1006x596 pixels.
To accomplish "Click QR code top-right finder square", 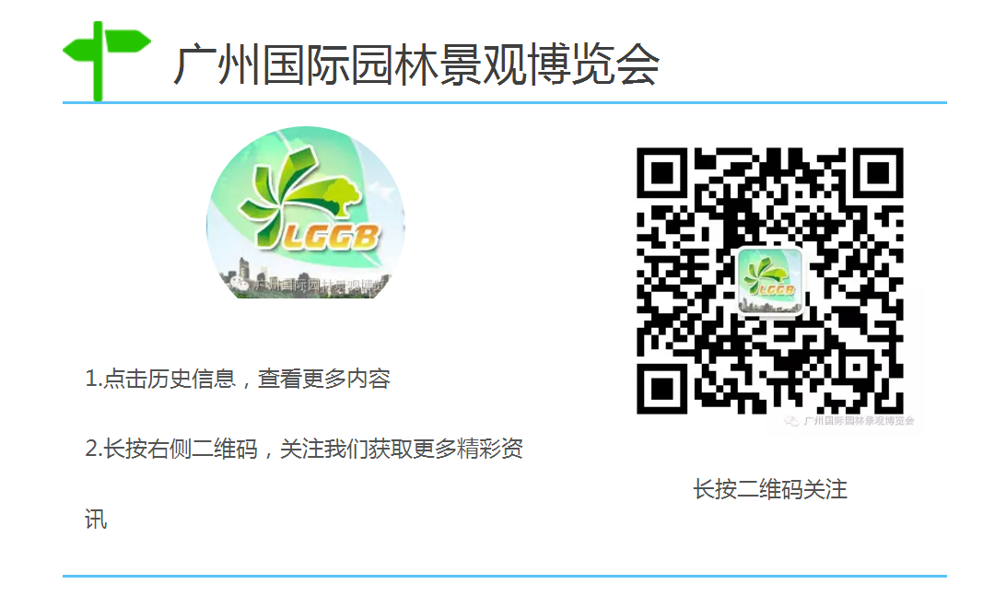I will point(878,173).
